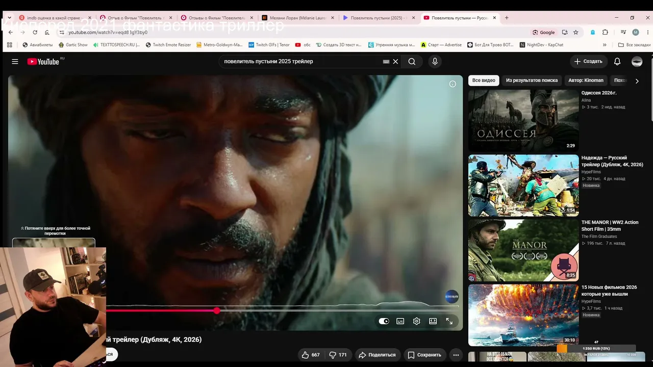This screenshot has height=367, width=653.
Task: Select the "Из результатов поиска" chip
Action: tap(532, 81)
